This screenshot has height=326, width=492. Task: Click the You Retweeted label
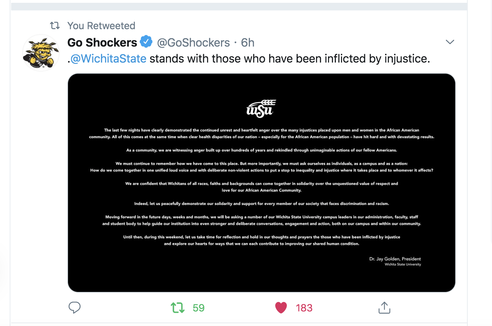[x=101, y=26]
